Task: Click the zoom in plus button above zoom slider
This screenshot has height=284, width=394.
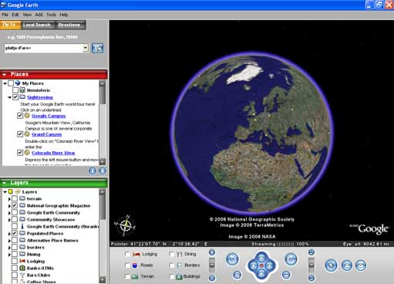Action: pyautogui.click(x=212, y=252)
